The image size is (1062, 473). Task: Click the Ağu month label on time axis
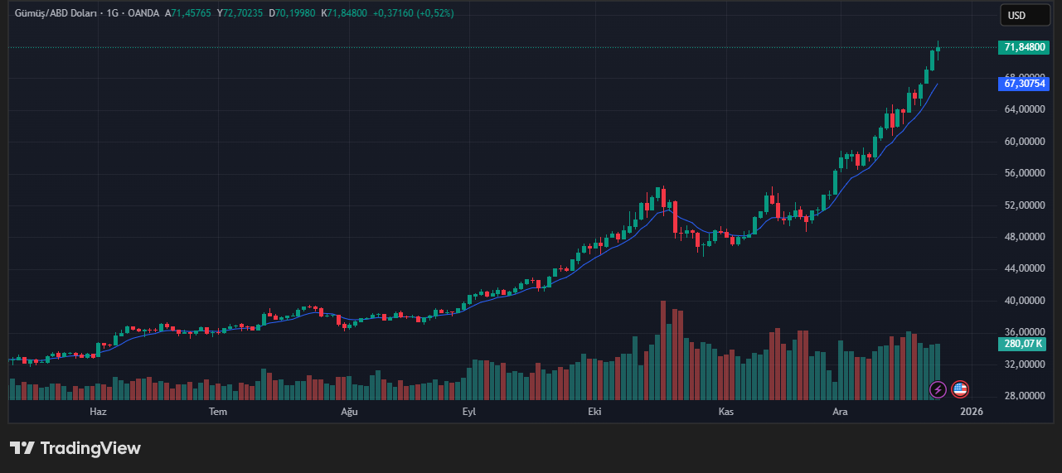click(x=349, y=412)
